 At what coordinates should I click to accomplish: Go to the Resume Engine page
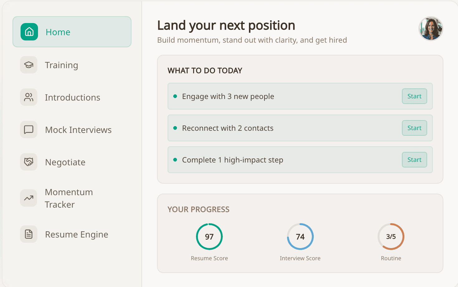[x=77, y=234]
